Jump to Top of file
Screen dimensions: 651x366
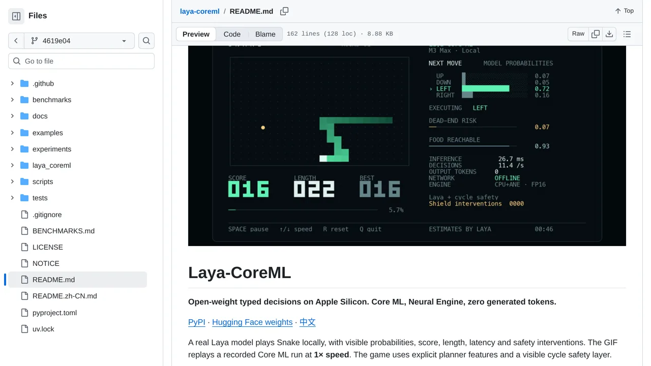(x=624, y=11)
